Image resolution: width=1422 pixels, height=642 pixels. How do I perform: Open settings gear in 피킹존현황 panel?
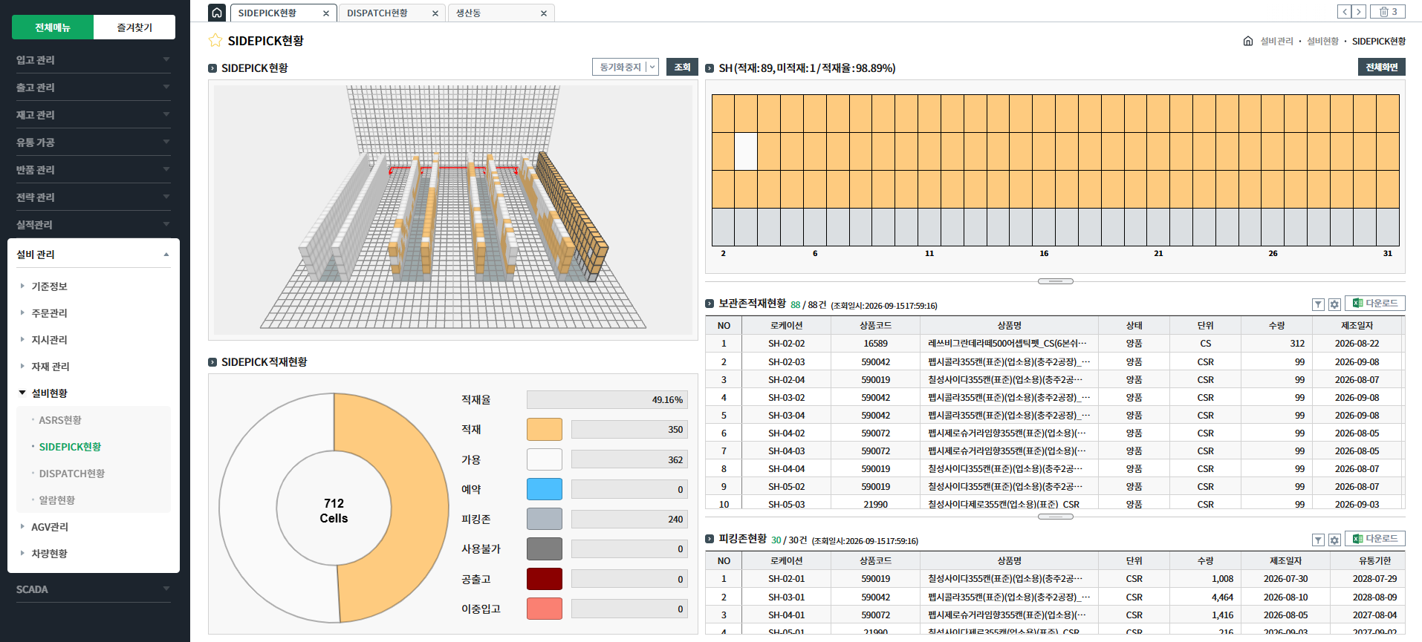point(1334,540)
